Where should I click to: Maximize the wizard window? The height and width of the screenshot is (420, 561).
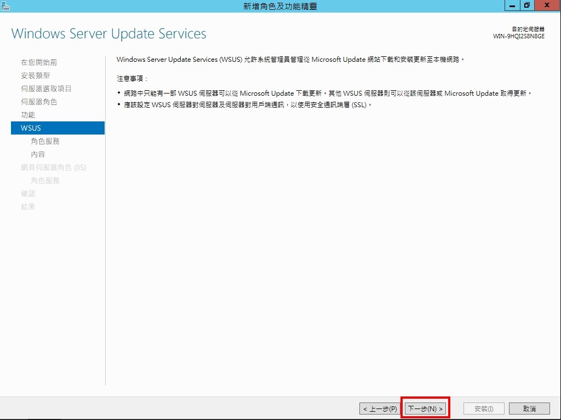[x=527, y=5]
